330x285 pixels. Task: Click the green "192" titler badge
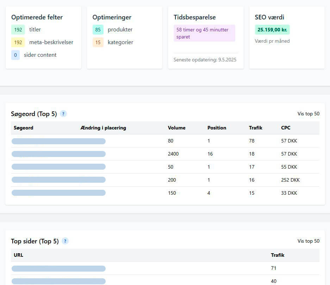(x=18, y=30)
